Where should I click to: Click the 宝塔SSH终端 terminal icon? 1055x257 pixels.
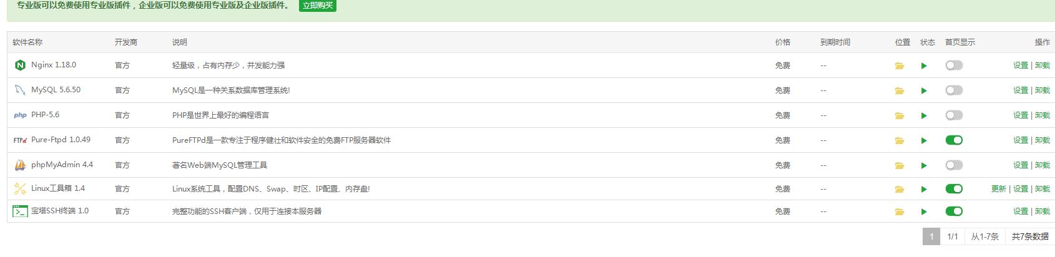(20, 211)
